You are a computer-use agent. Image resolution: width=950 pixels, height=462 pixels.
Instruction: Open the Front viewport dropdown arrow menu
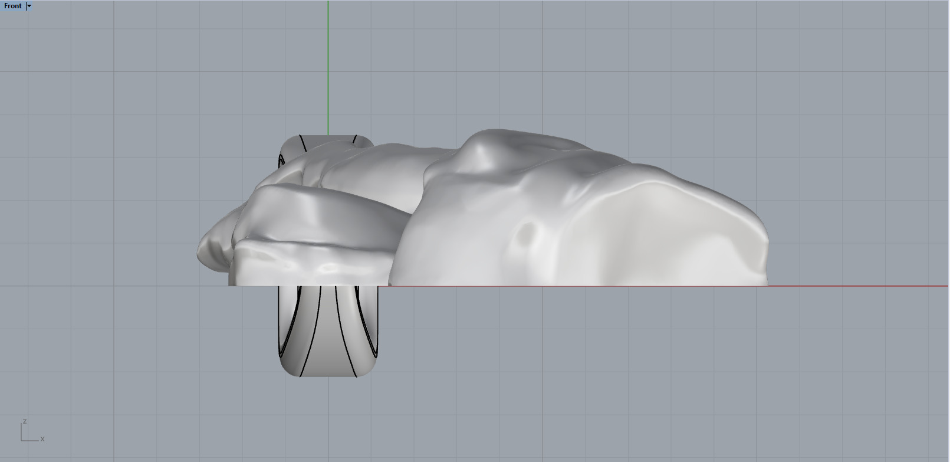(29, 6)
